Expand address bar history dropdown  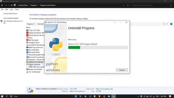click(x=124, y=5)
